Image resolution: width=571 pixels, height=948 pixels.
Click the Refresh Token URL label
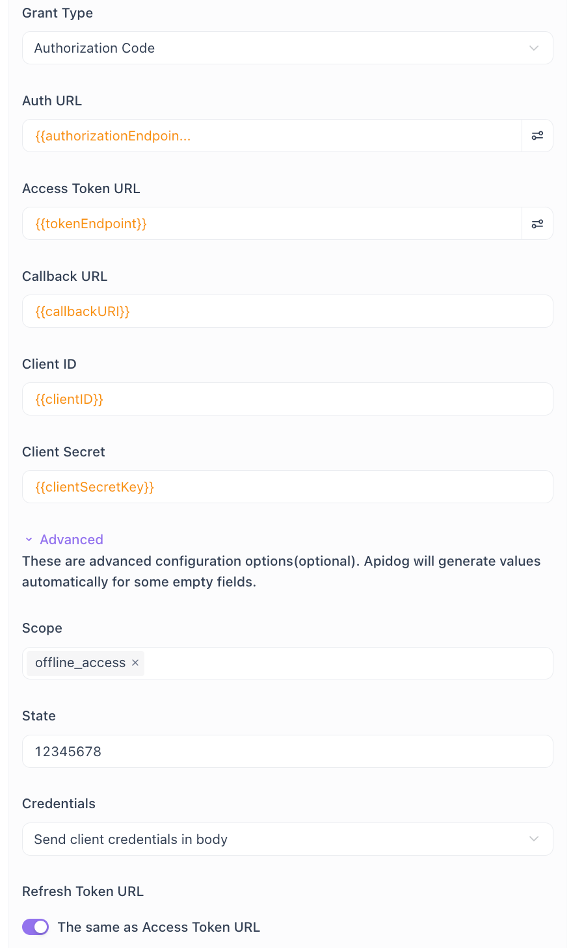click(83, 891)
